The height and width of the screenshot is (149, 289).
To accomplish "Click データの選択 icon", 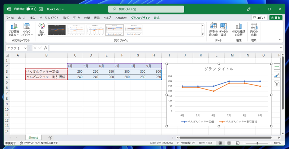I will [224, 30].
